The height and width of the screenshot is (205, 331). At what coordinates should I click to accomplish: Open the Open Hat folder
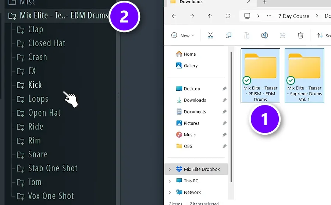(x=45, y=113)
